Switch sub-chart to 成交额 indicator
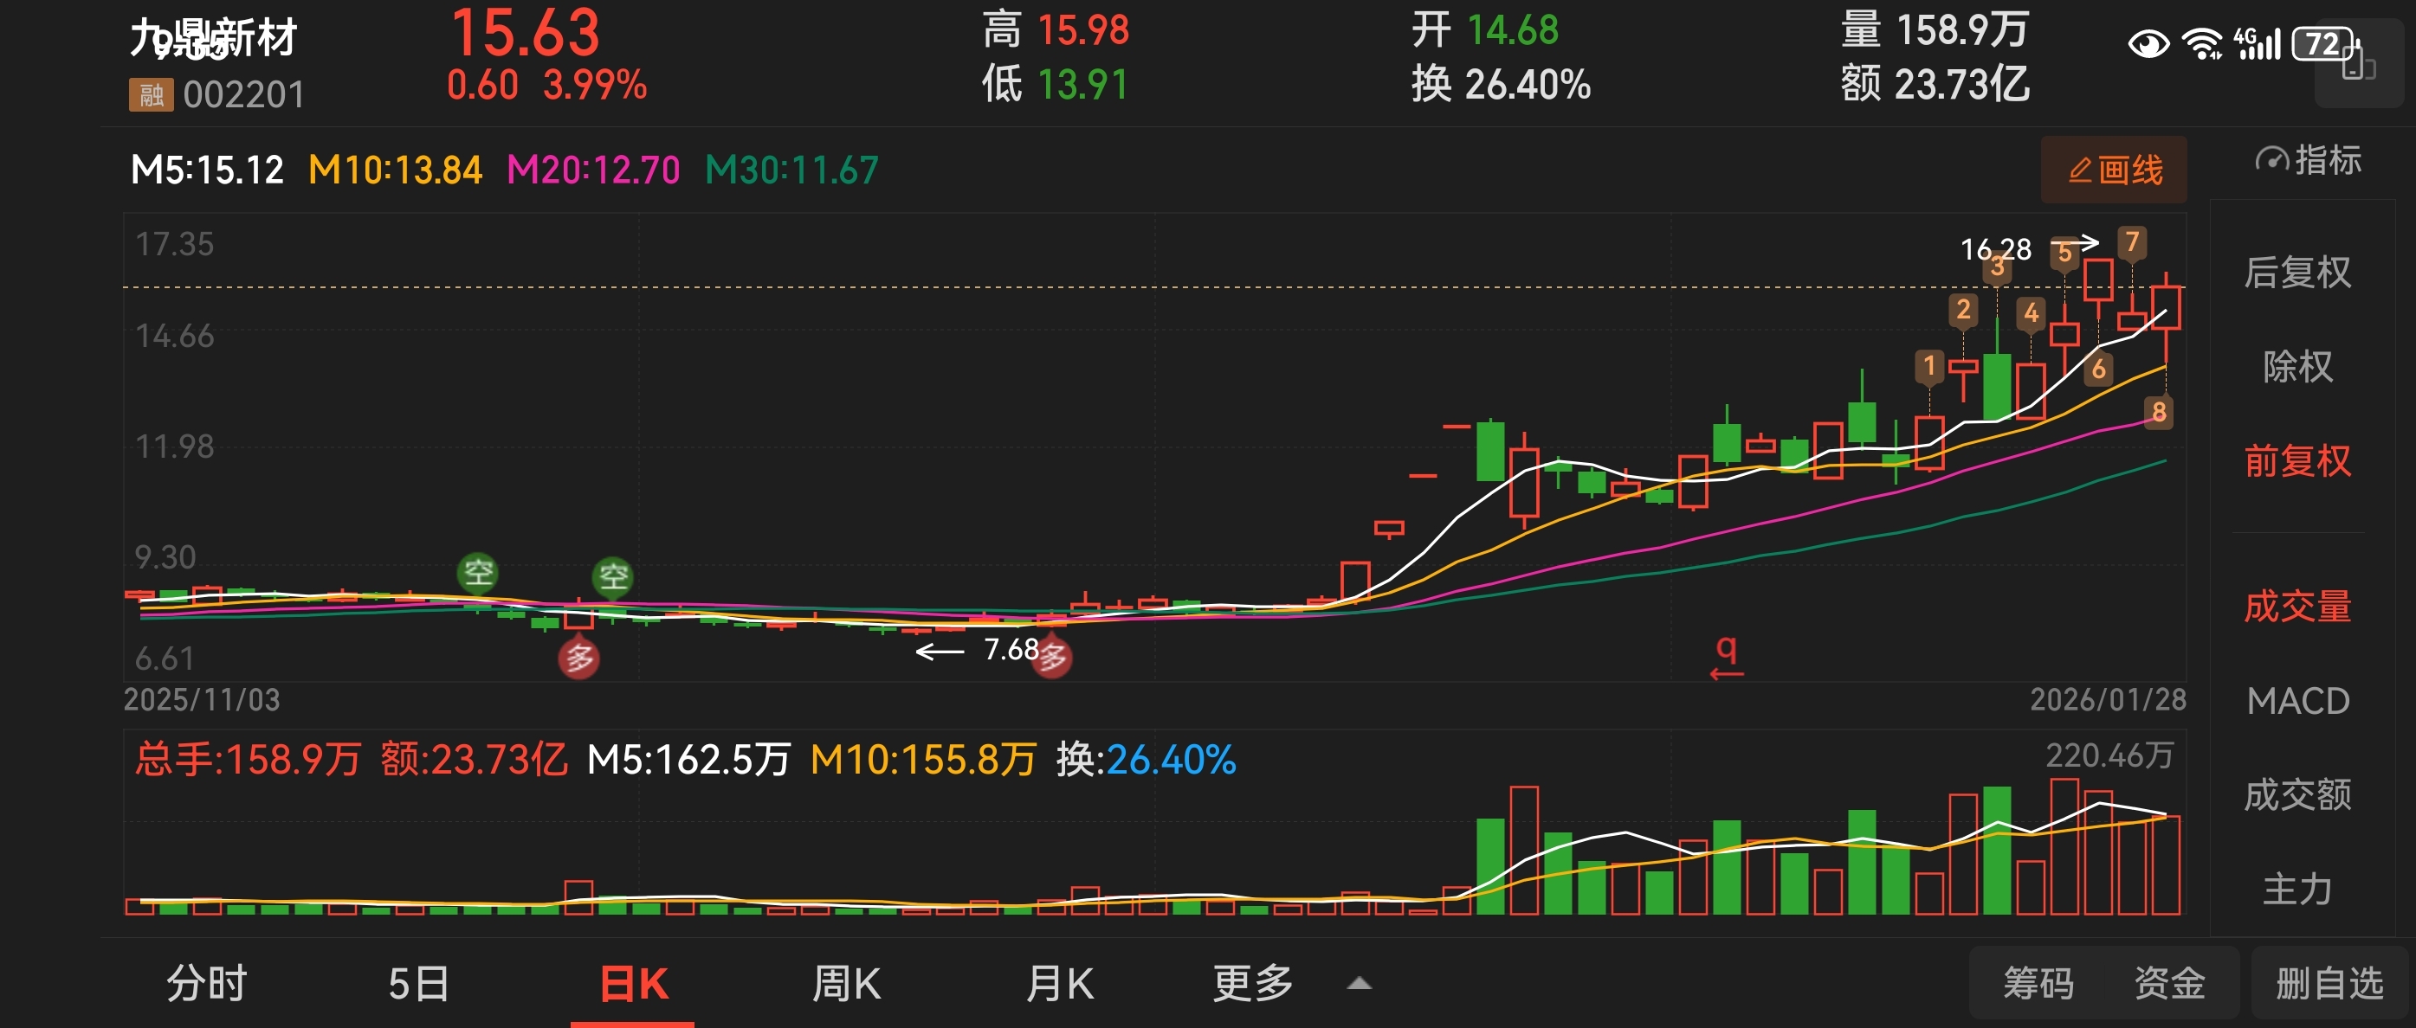 [x=2296, y=794]
